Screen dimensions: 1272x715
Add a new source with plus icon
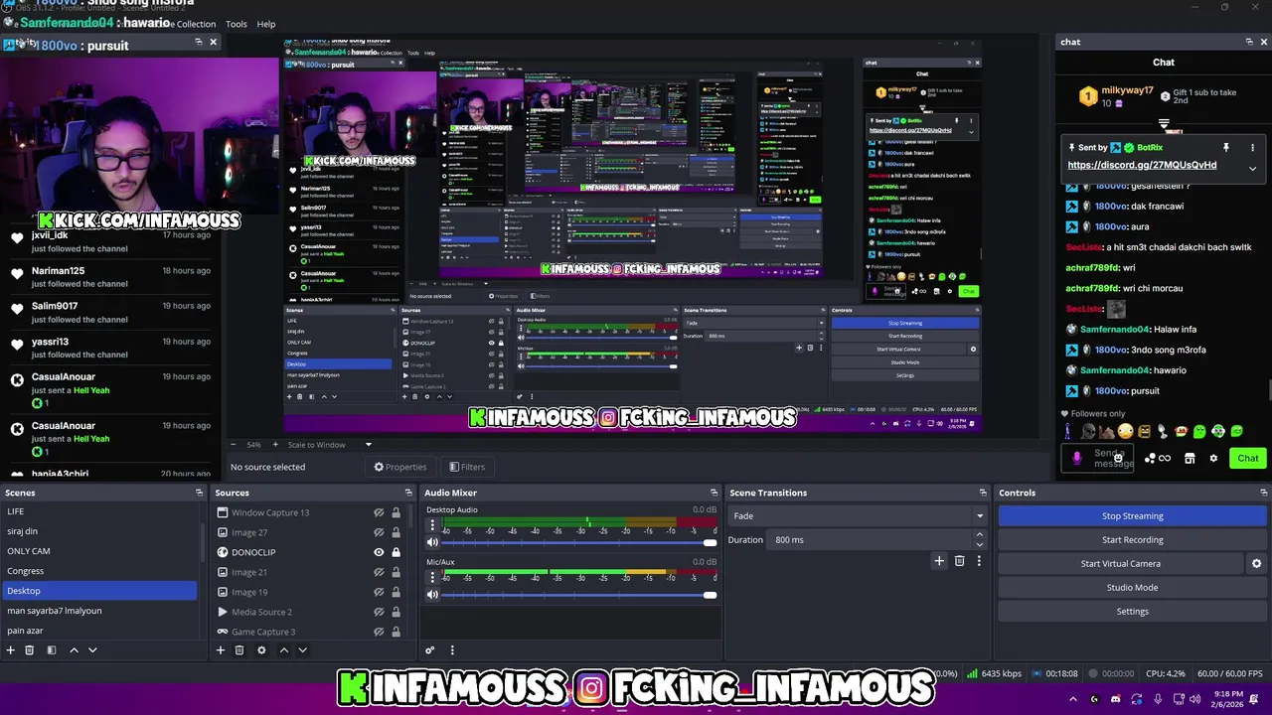point(221,650)
